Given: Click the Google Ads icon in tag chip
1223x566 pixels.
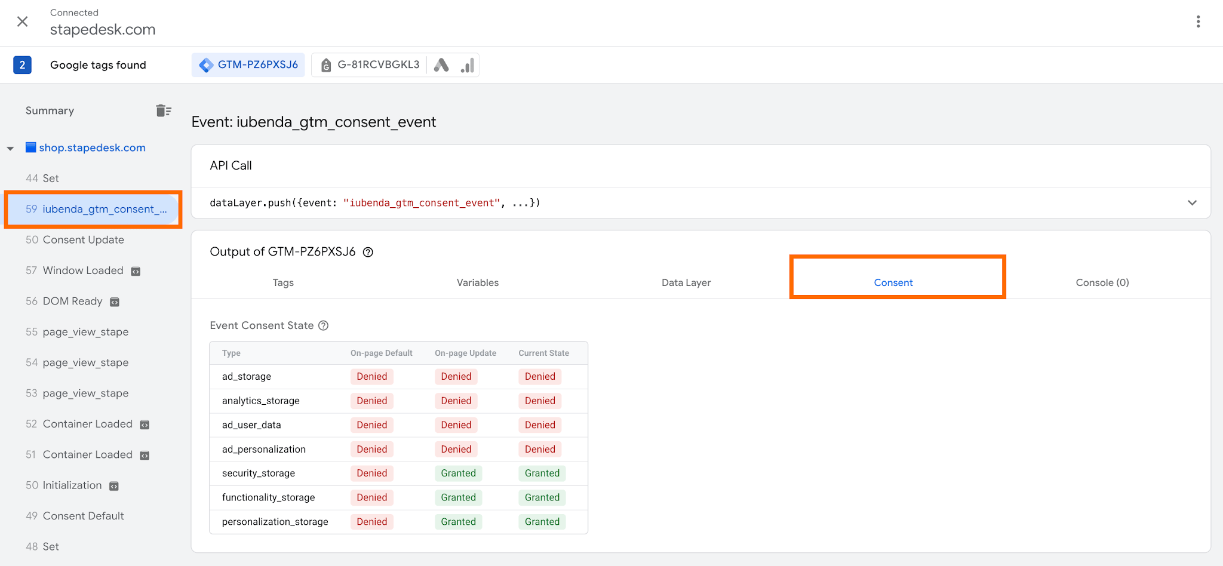Looking at the screenshot, I should tap(441, 64).
